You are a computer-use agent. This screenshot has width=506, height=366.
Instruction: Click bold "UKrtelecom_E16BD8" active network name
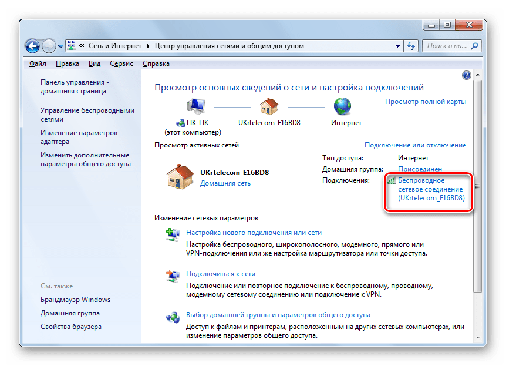(234, 173)
